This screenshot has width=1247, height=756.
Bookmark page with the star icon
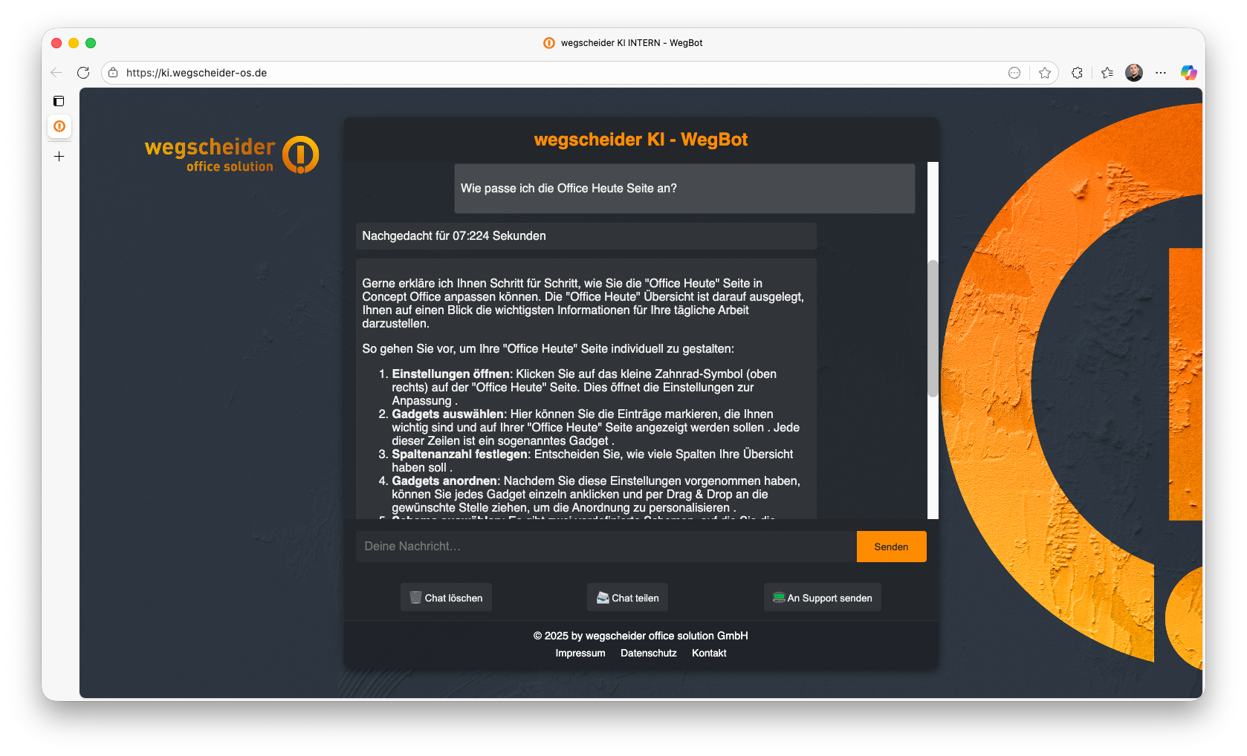1045,73
